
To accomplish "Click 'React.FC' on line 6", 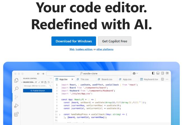I will click(79, 99).
